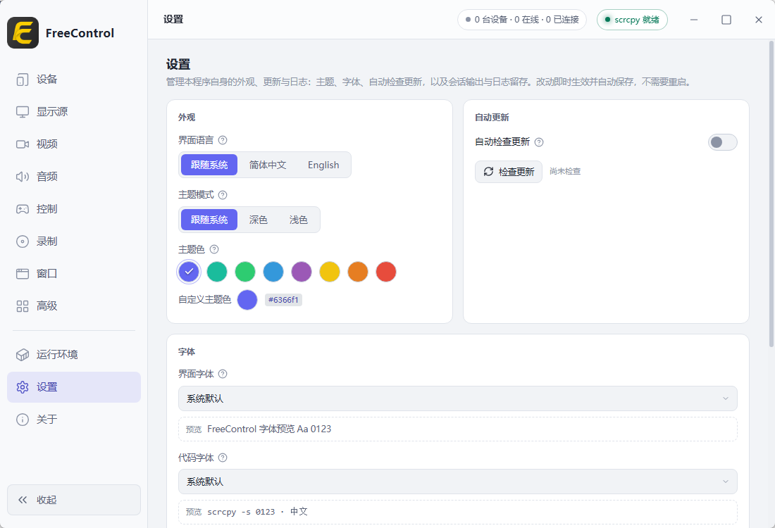Select 浅色 light theme mode
Viewport: 775px width, 528px height.
point(299,220)
